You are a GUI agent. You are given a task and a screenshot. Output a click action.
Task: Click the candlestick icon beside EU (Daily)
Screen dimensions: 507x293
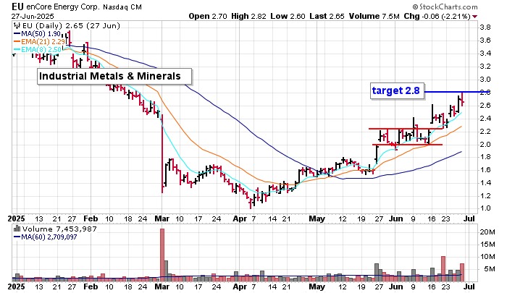(15, 23)
